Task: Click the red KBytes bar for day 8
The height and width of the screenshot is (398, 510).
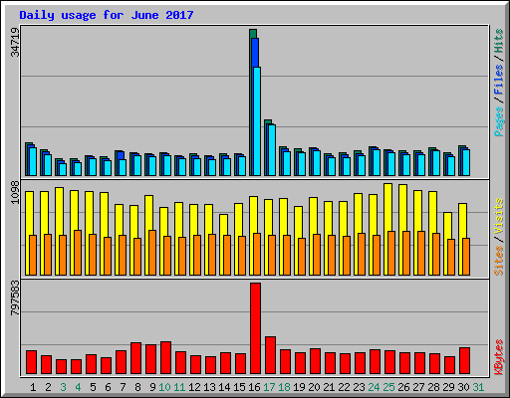Action: click(x=135, y=358)
